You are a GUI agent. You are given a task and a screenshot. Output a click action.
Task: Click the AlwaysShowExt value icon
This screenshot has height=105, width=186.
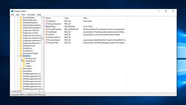46,24
